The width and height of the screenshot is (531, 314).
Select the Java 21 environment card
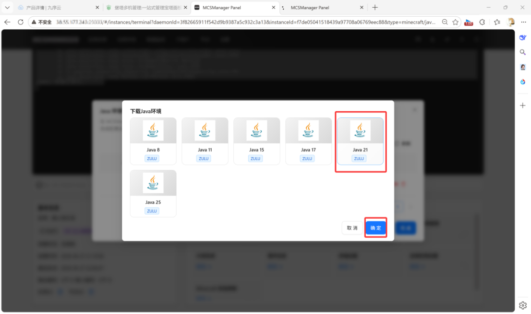pyautogui.click(x=360, y=141)
